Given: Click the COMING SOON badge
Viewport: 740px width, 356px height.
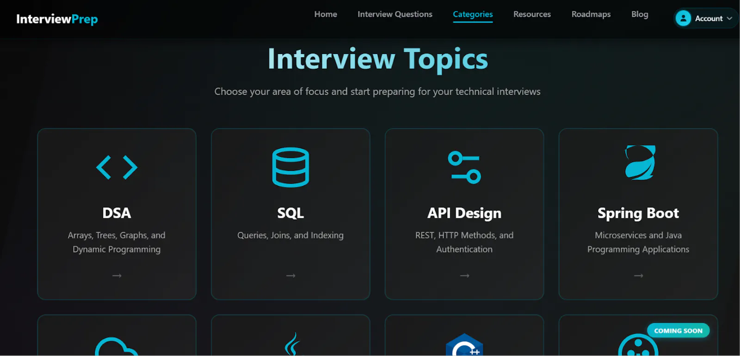Looking at the screenshot, I should 678,331.
